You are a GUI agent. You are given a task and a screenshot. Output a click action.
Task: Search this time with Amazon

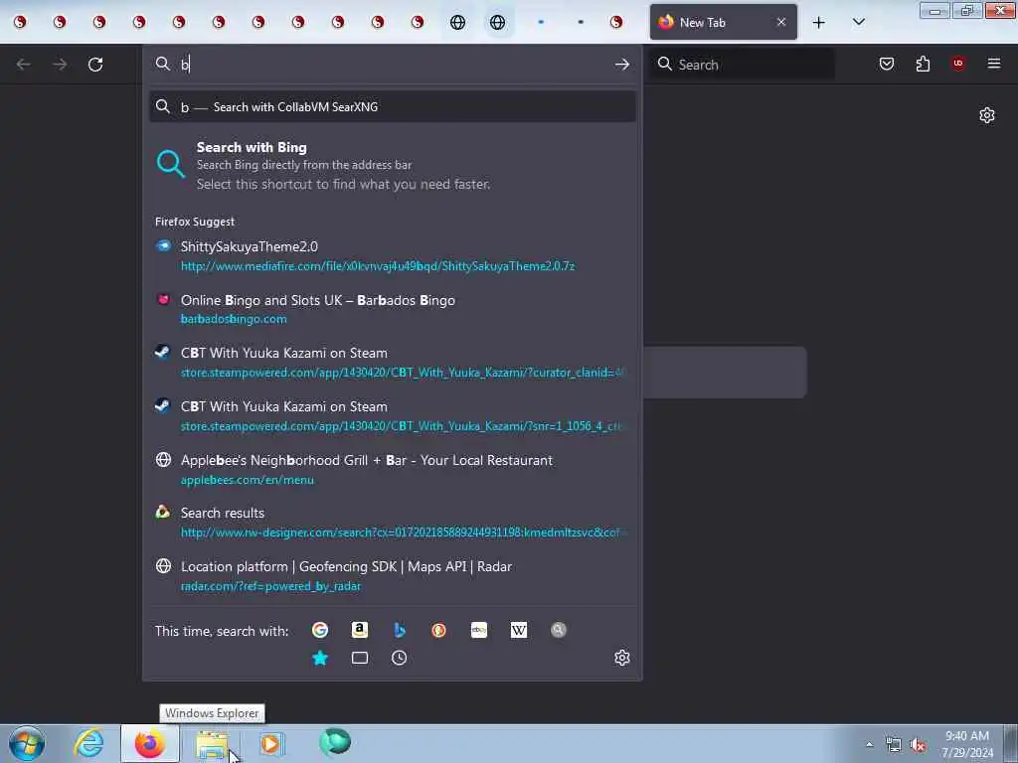click(360, 630)
